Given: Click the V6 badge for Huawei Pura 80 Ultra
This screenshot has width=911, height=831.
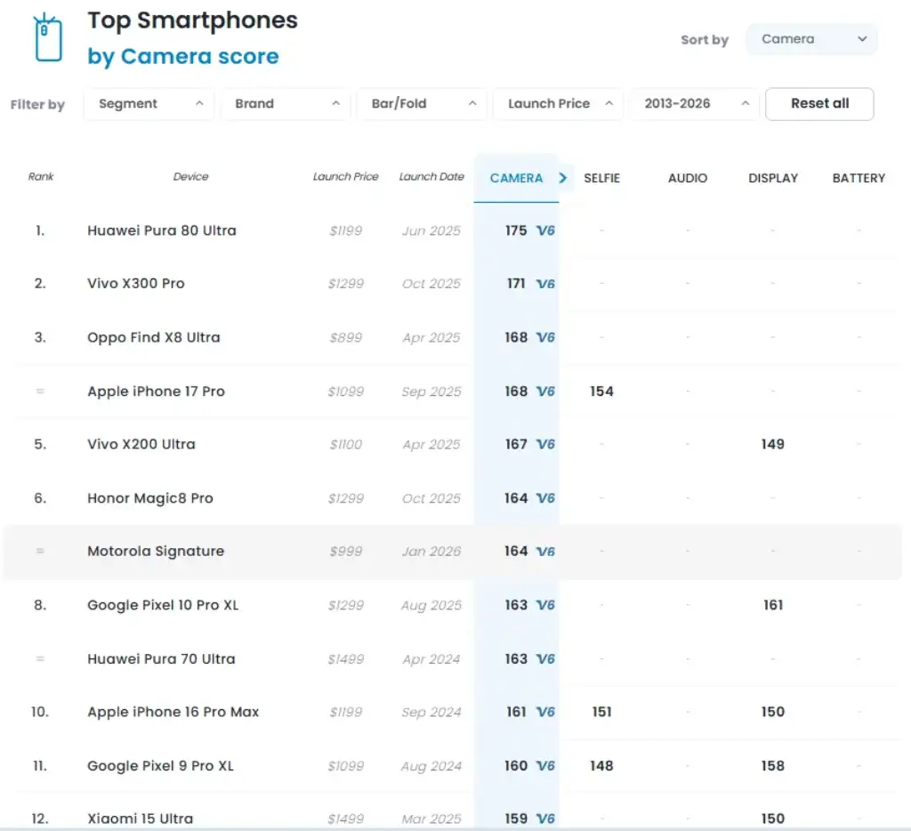Looking at the screenshot, I should 545,231.
